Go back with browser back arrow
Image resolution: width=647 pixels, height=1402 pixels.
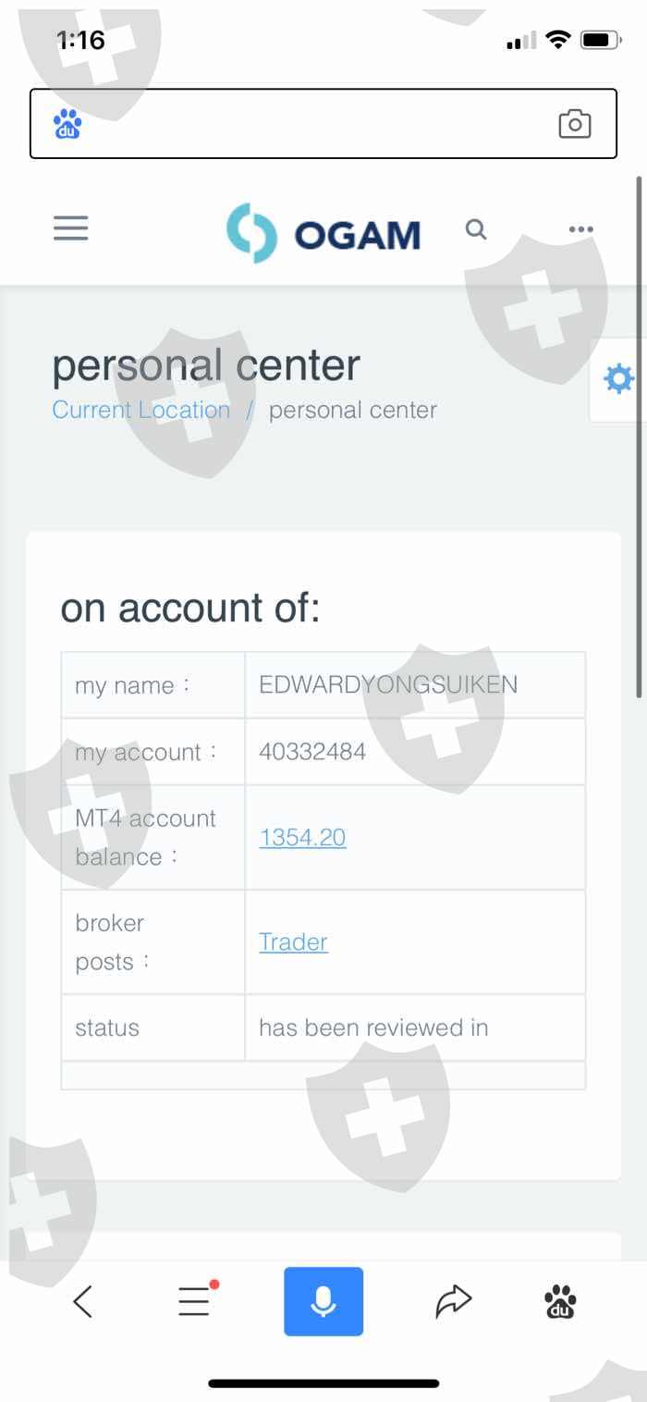[82, 1302]
